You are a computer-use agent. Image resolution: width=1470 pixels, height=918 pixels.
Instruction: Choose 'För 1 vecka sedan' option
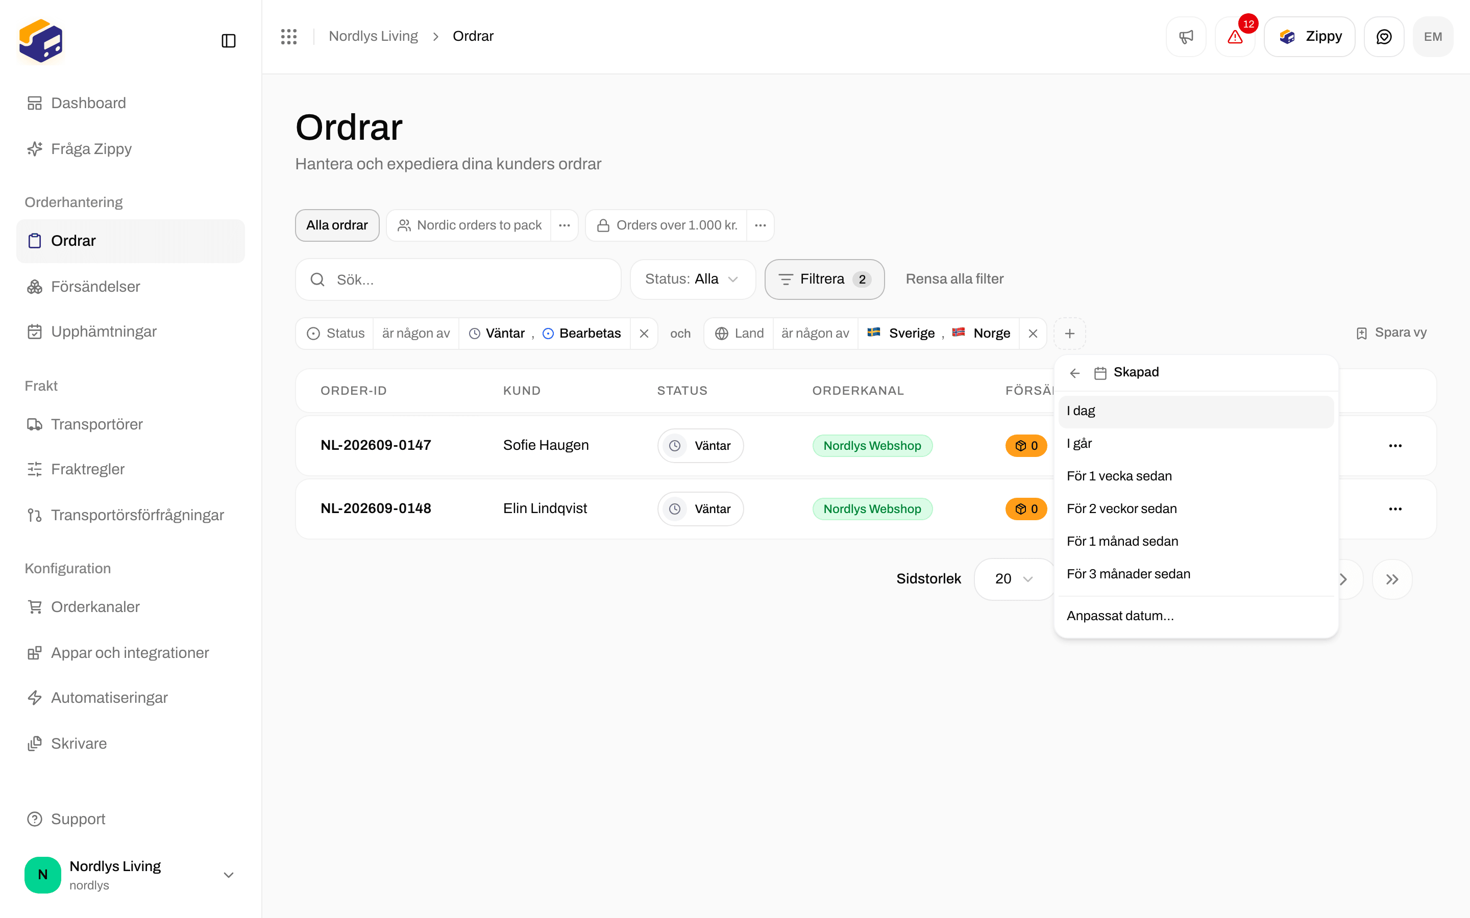point(1196,476)
